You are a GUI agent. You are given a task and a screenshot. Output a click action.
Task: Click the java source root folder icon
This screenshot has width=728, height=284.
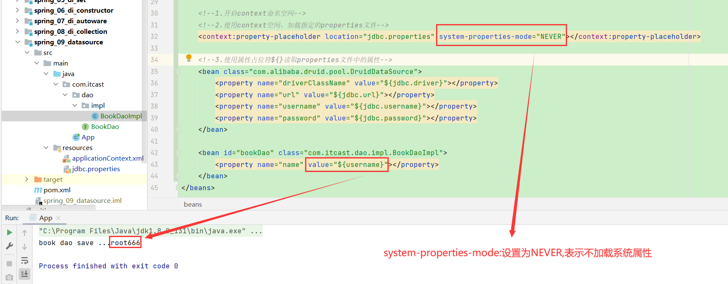(57, 74)
